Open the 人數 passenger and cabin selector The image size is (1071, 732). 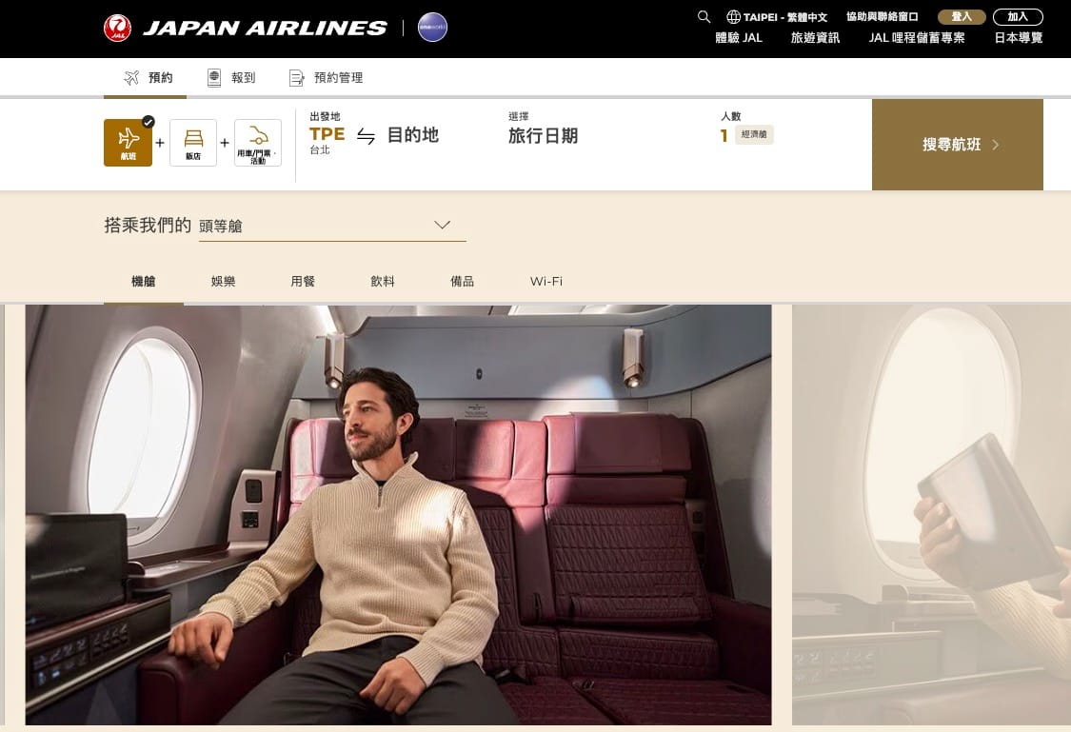[747, 129]
